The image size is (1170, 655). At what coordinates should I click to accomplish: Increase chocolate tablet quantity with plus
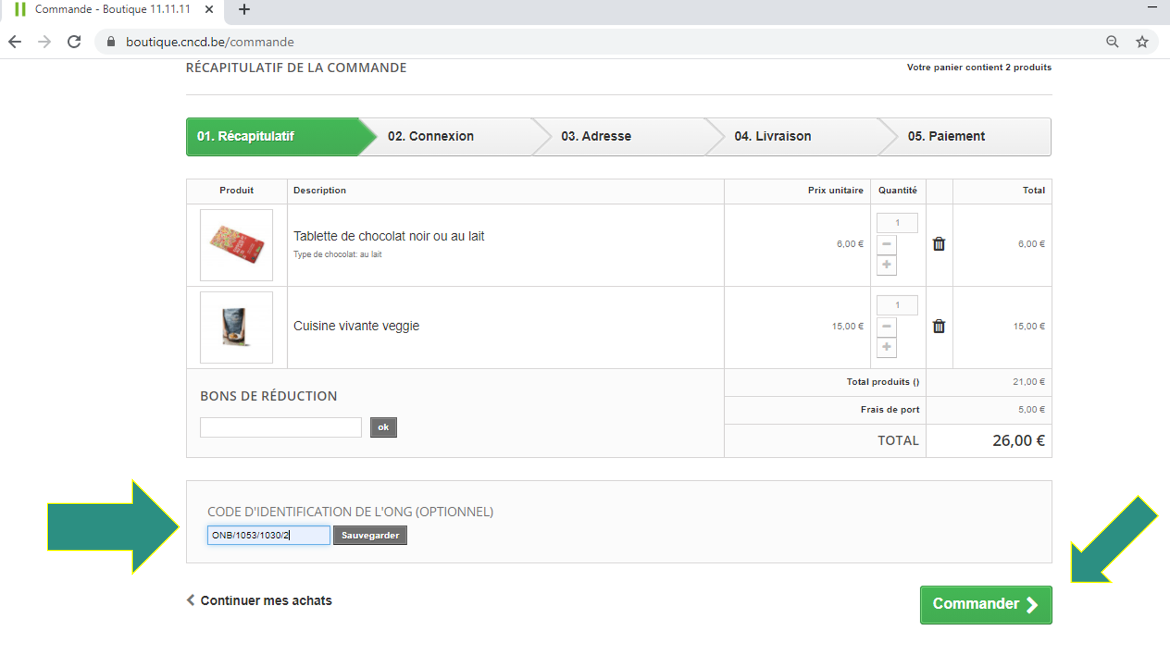tap(886, 264)
